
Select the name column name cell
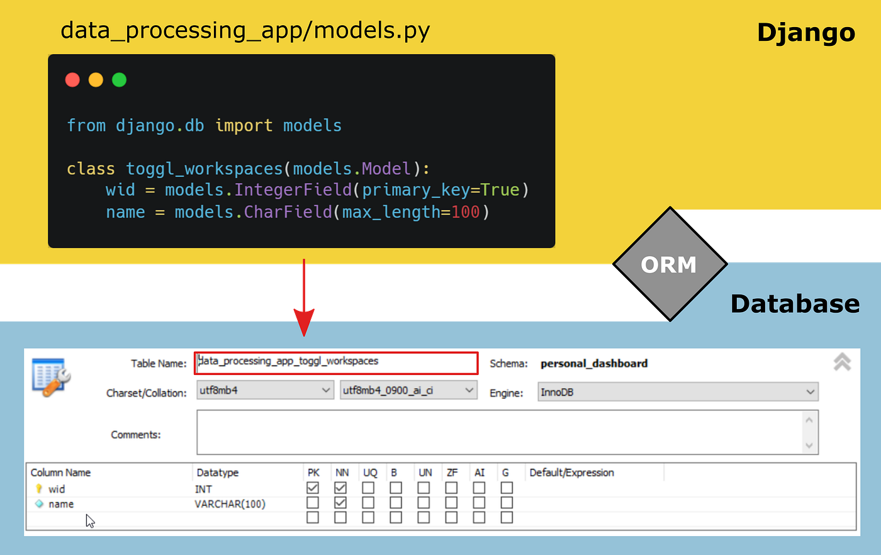61,504
